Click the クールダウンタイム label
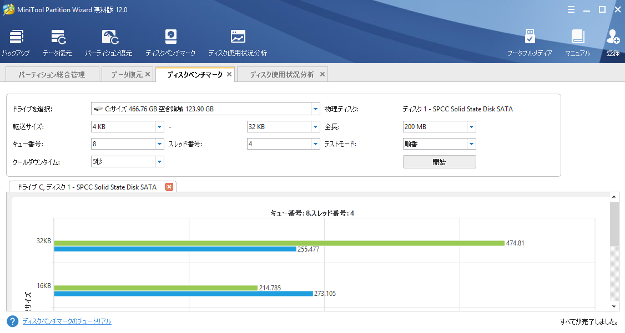 click(36, 162)
